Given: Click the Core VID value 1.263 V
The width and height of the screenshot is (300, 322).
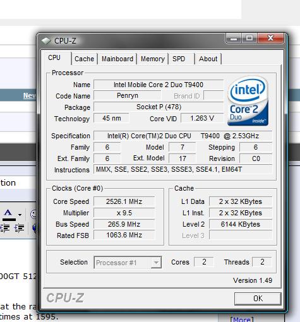Looking at the screenshot, I should 202,118.
